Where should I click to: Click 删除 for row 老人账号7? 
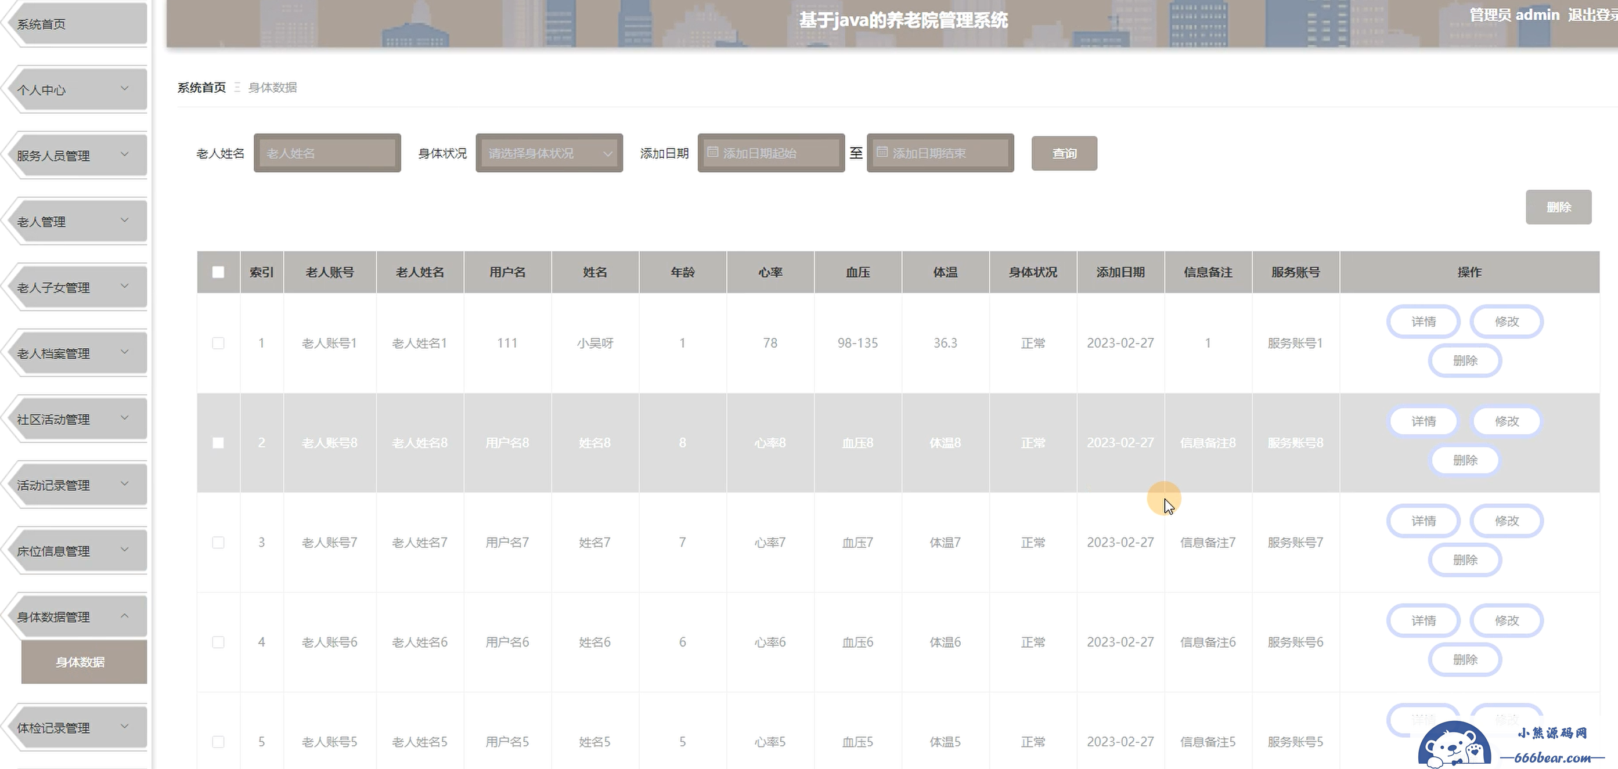pos(1465,560)
